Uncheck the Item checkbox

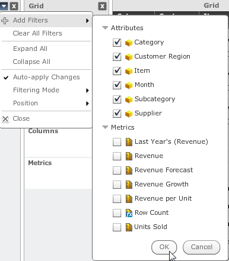click(x=117, y=71)
